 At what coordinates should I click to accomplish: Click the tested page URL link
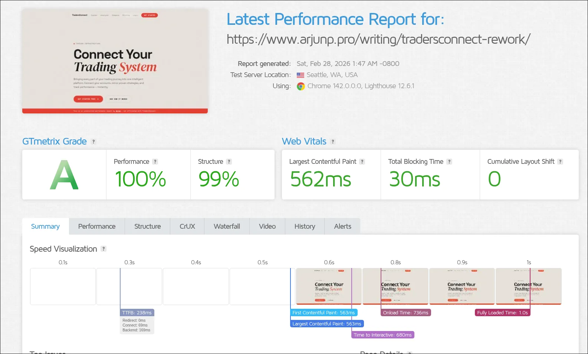(x=378, y=39)
